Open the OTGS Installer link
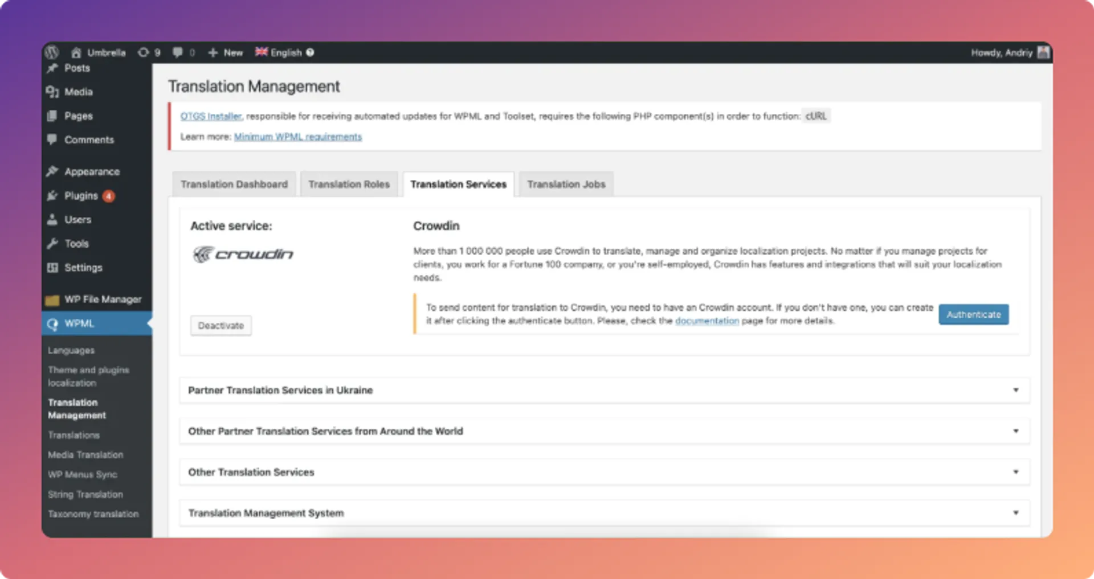The height and width of the screenshot is (579, 1094). [211, 116]
